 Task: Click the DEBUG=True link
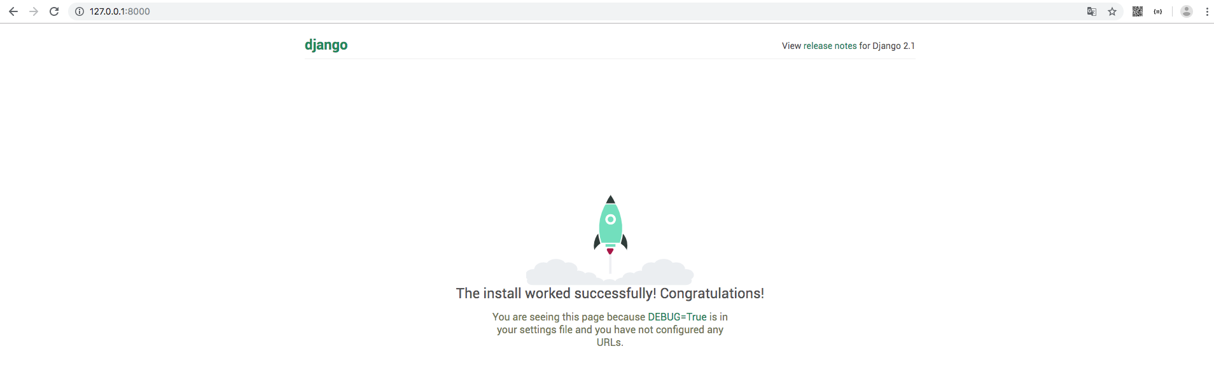677,317
